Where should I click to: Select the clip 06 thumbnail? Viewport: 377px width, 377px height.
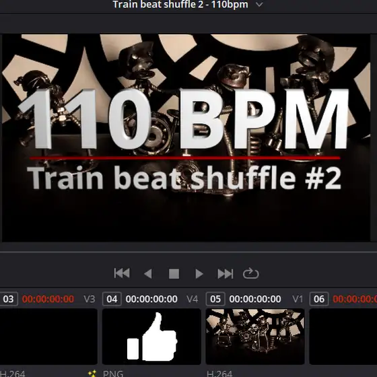point(343,337)
